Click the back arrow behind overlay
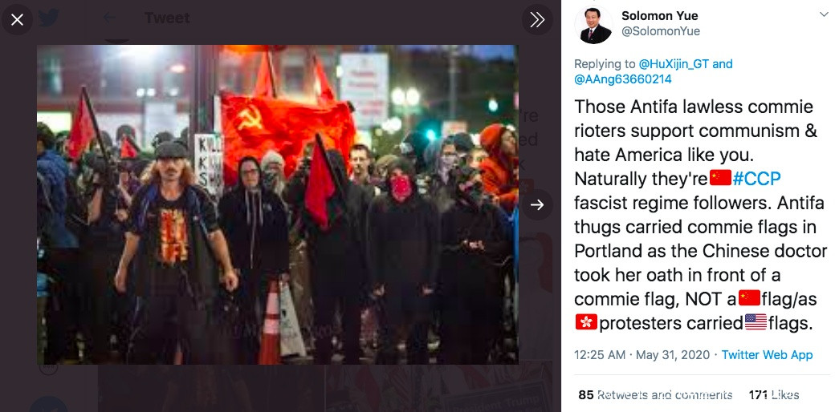835x412 pixels. click(x=110, y=18)
